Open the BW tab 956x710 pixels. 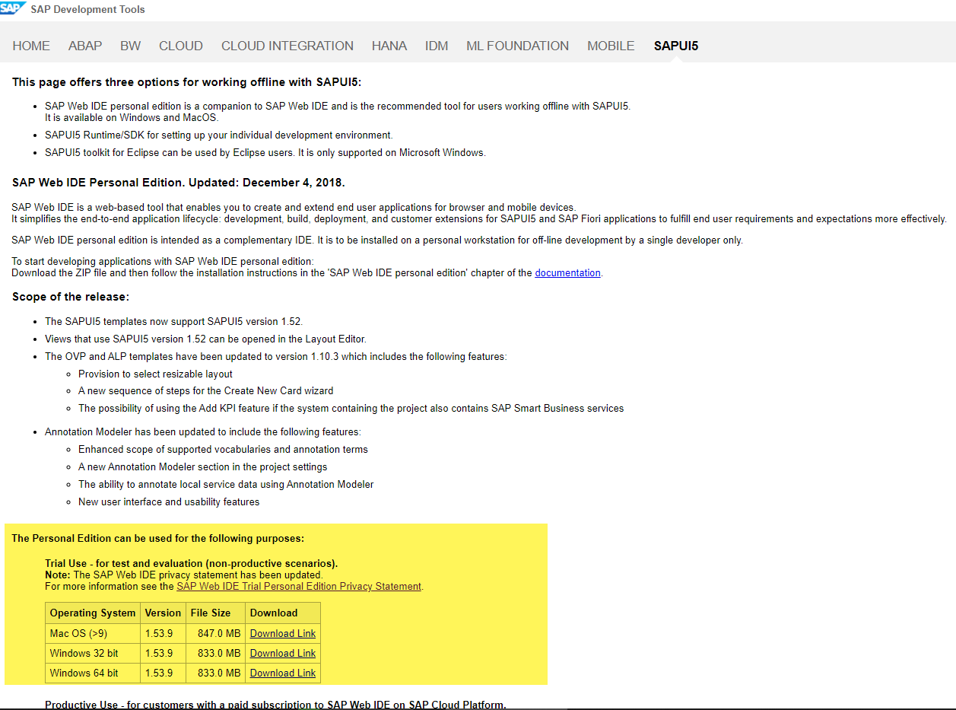tap(131, 46)
